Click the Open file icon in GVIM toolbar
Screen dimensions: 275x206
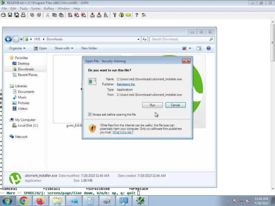(x=3, y=15)
